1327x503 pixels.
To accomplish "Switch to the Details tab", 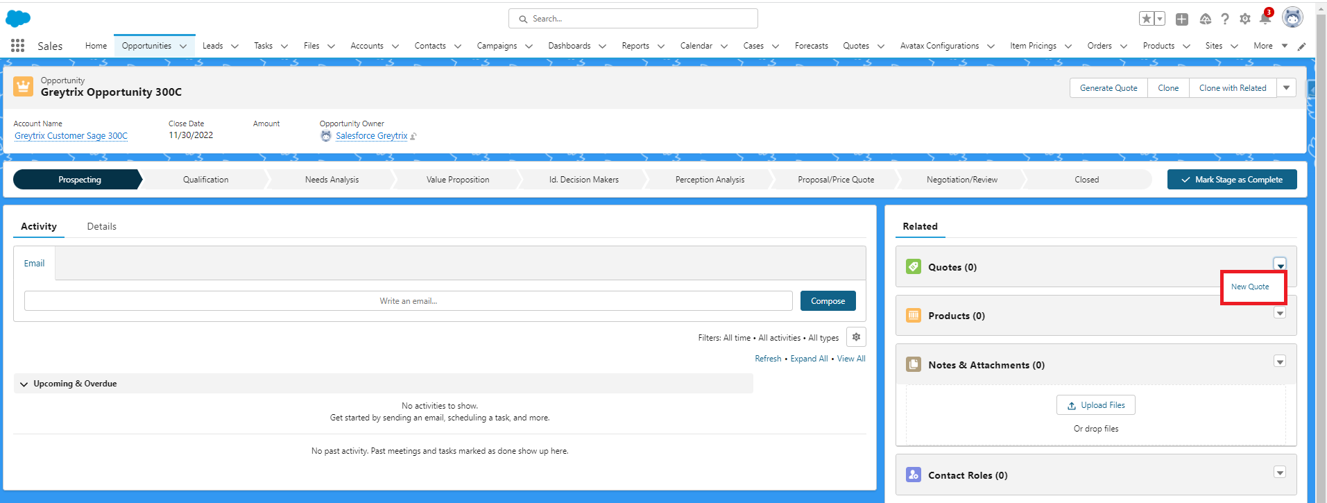I will tap(102, 226).
